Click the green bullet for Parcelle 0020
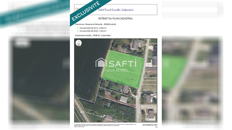 (x=77, y=31)
